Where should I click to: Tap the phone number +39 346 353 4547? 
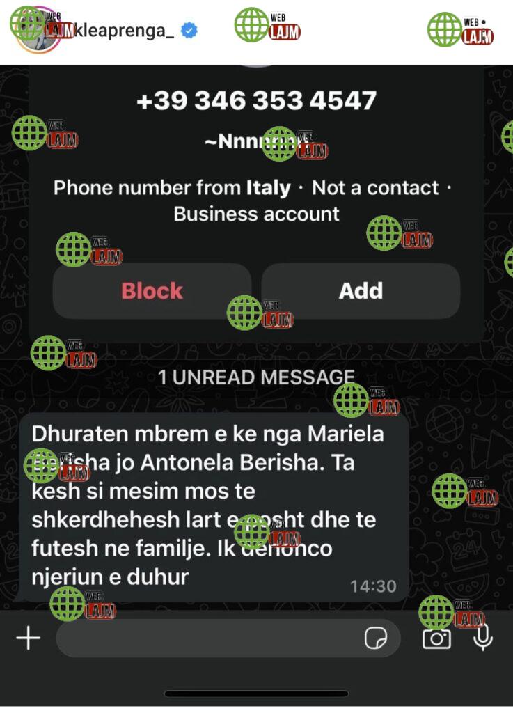tap(256, 100)
